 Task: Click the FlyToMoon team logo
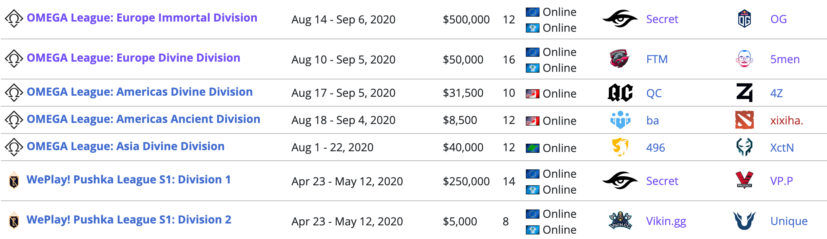click(620, 59)
